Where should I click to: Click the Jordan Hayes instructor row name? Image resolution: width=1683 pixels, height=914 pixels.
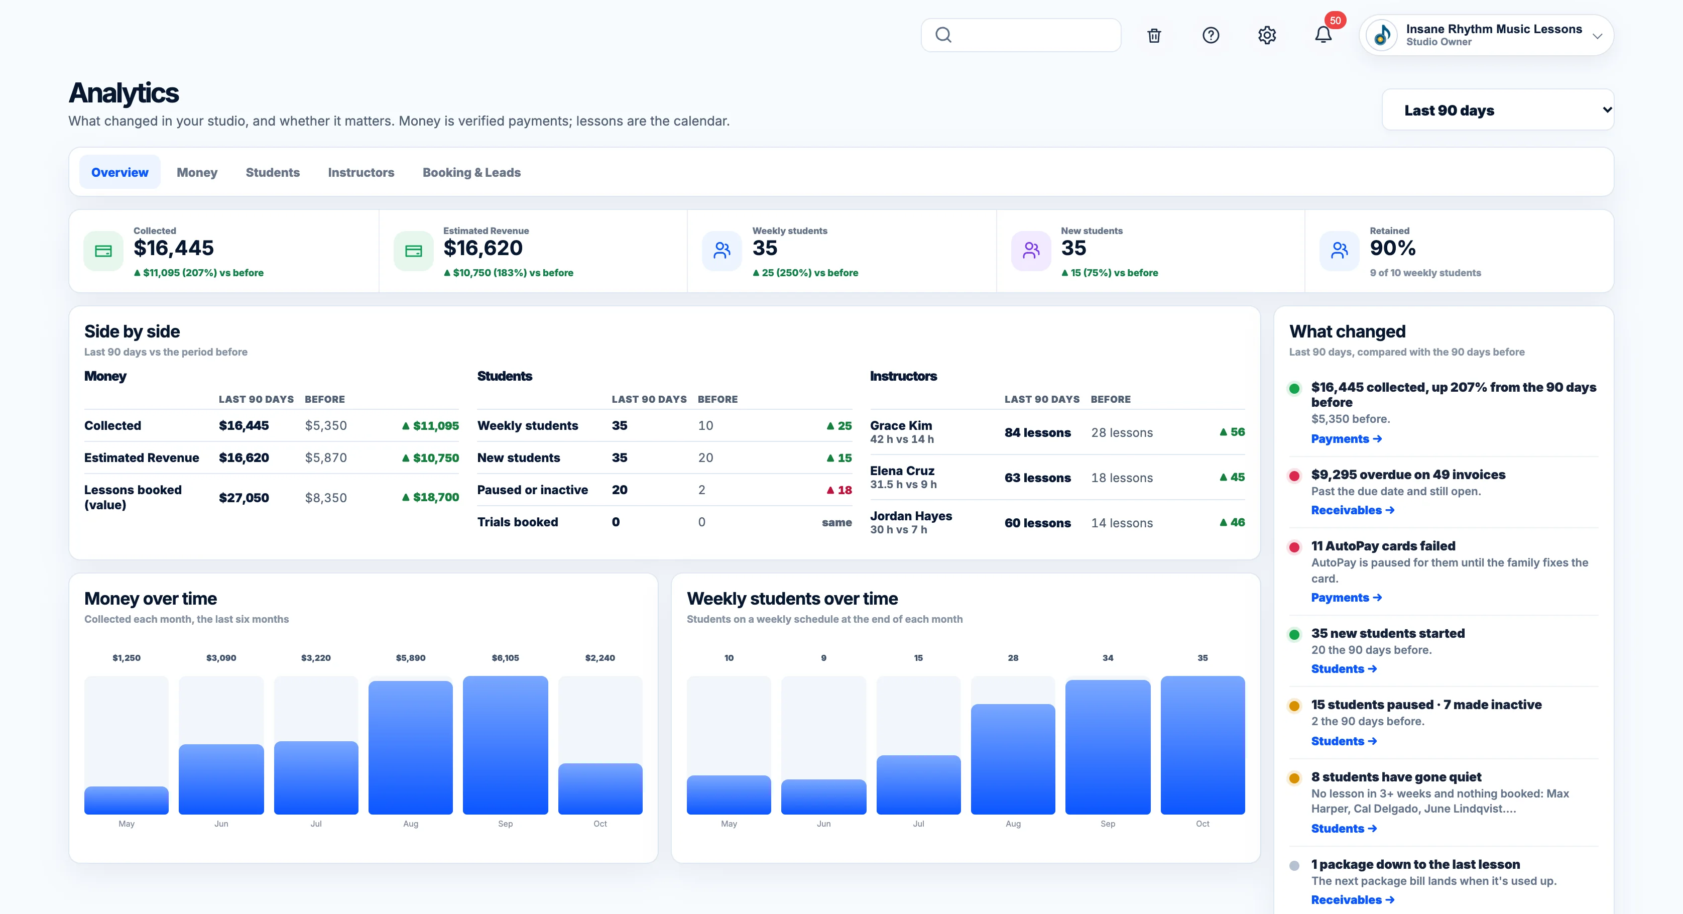tap(911, 515)
